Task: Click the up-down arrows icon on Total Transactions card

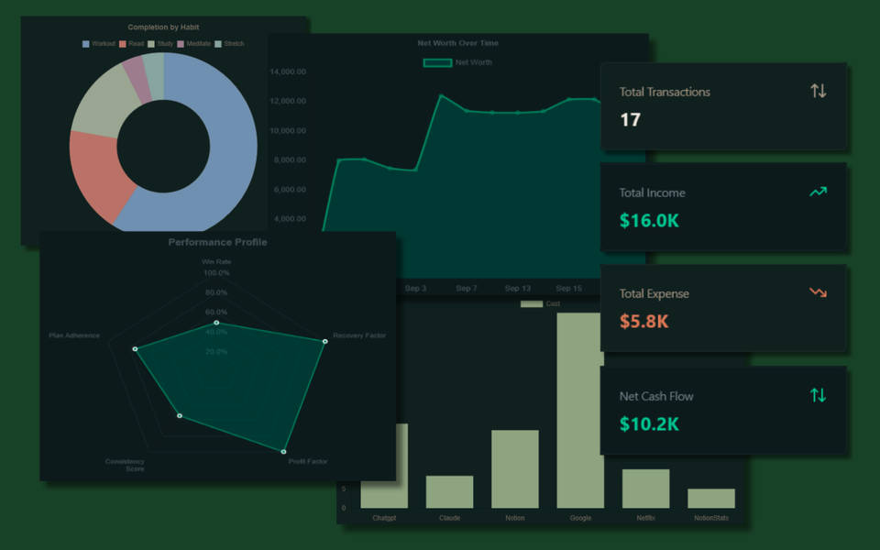Action: [x=819, y=91]
